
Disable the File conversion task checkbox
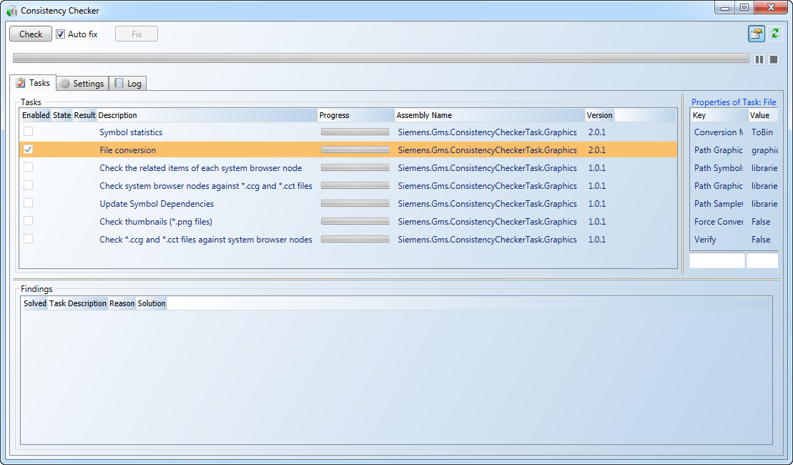(x=28, y=150)
